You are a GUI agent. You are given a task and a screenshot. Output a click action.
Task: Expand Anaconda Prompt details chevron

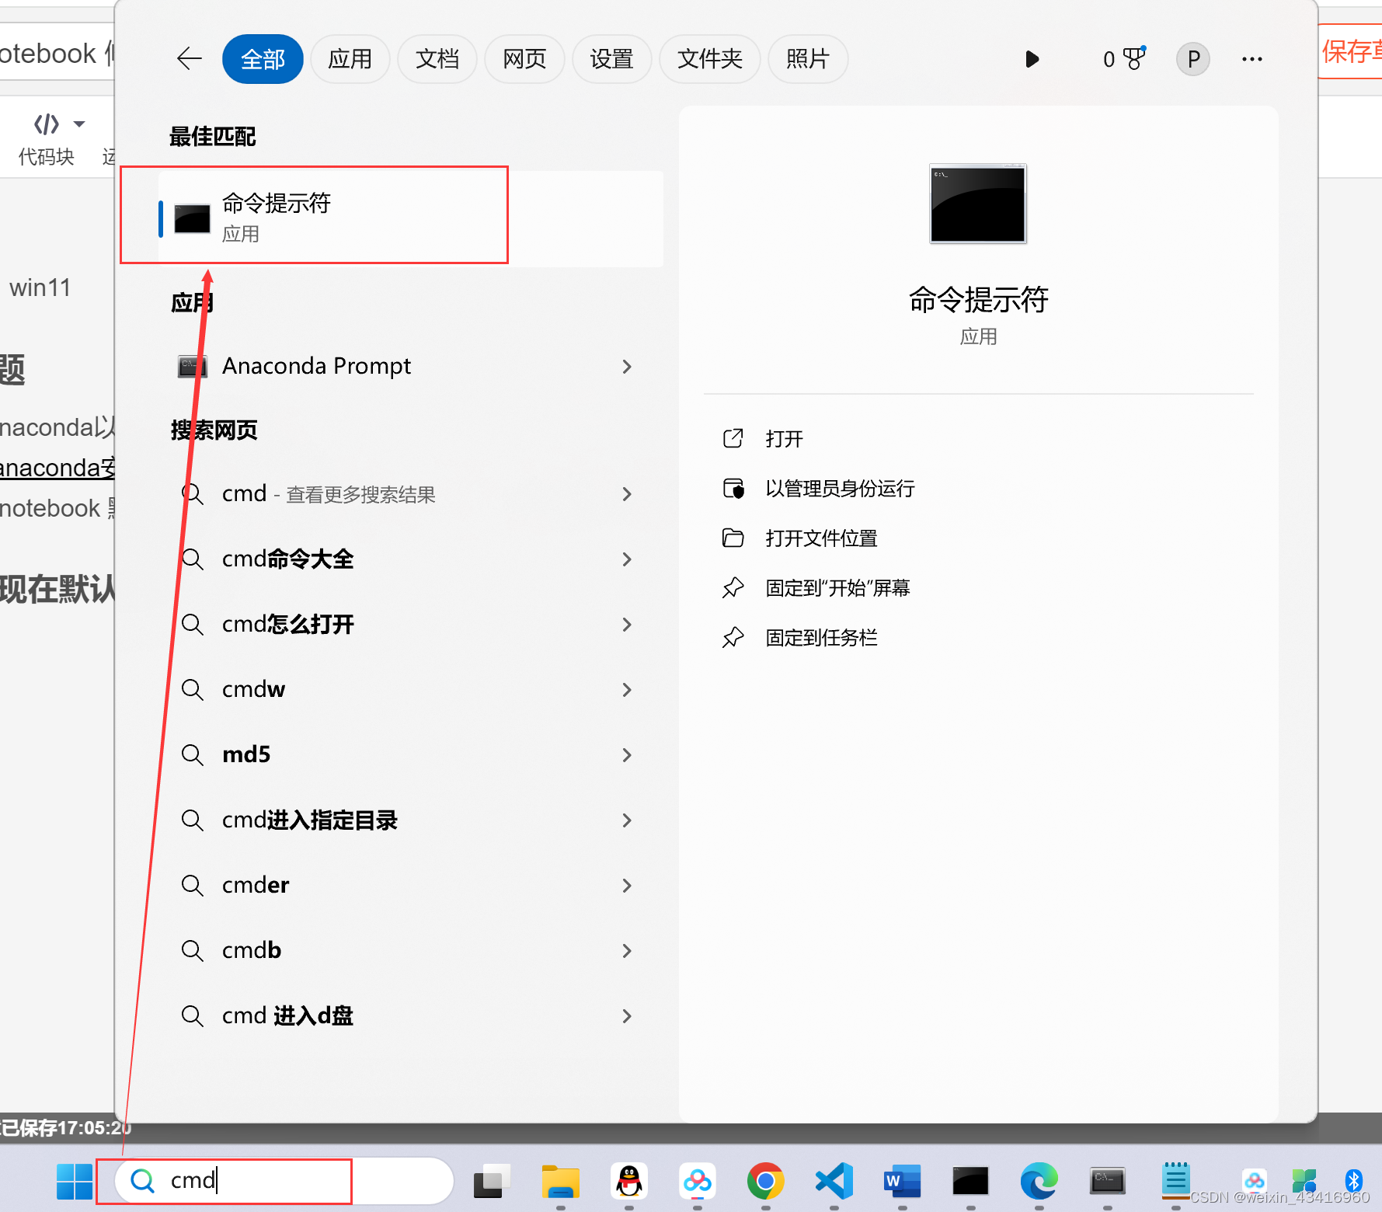coord(627,366)
